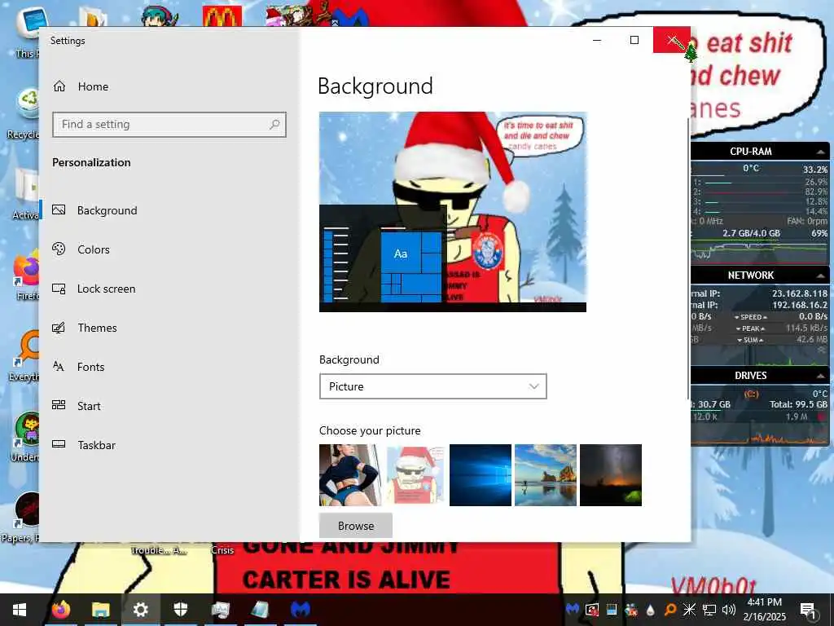This screenshot has height=626, width=834.
Task: Open network status tray icon
Action: pos(709,610)
